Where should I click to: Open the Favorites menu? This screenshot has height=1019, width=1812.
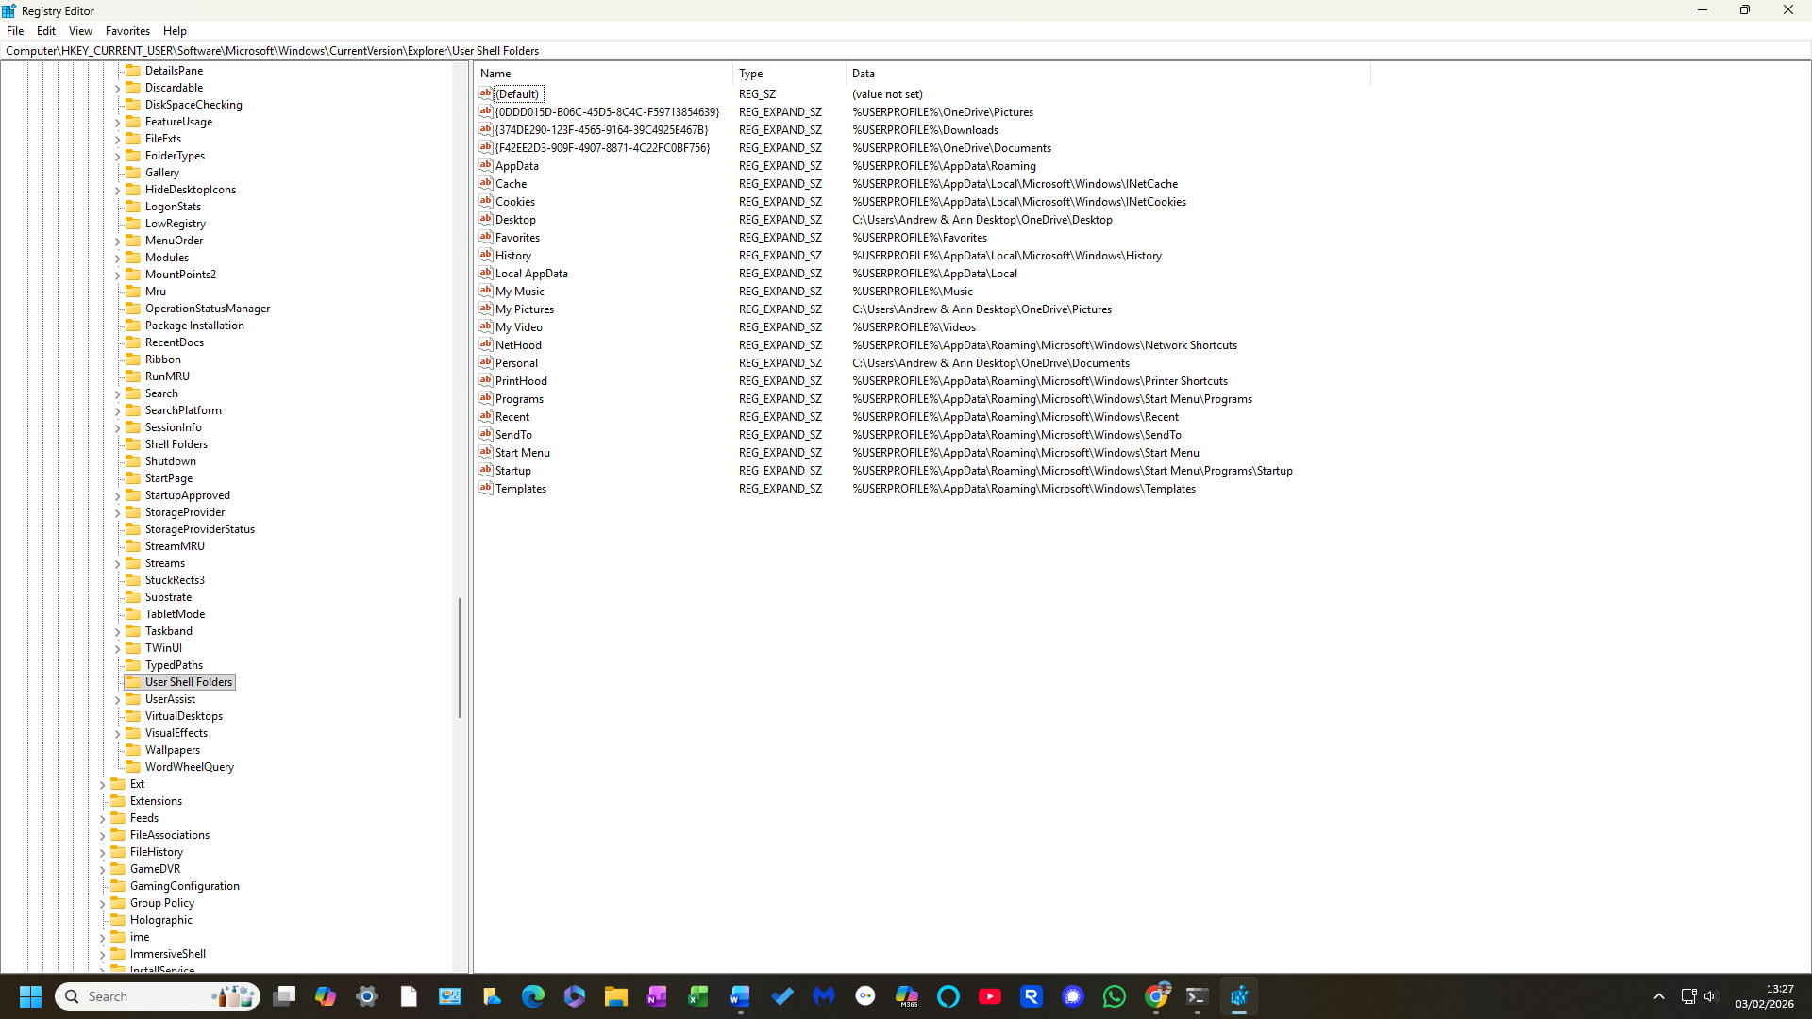[x=127, y=31]
